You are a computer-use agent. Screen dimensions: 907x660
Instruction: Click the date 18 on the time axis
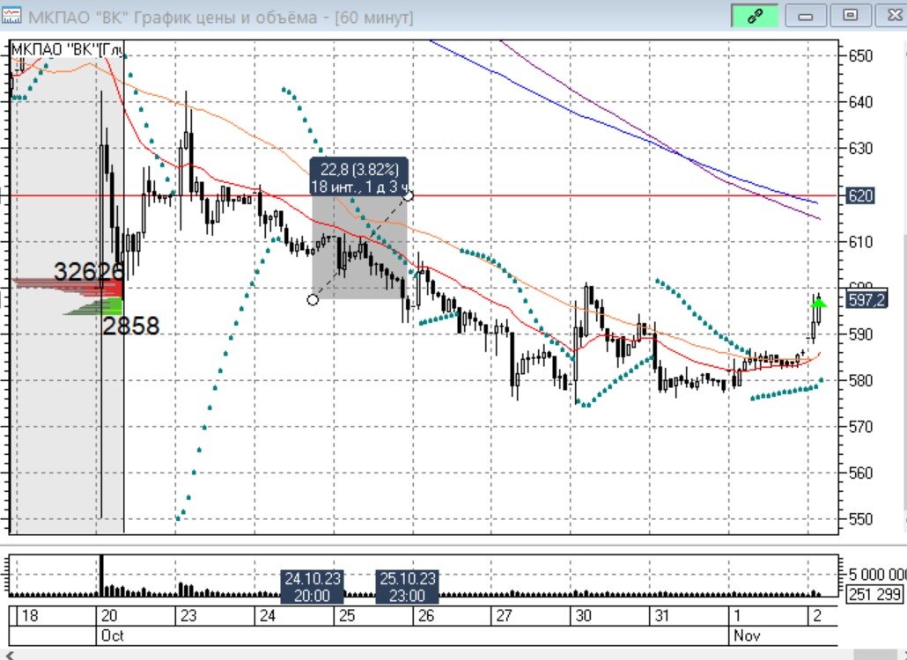pos(30,616)
